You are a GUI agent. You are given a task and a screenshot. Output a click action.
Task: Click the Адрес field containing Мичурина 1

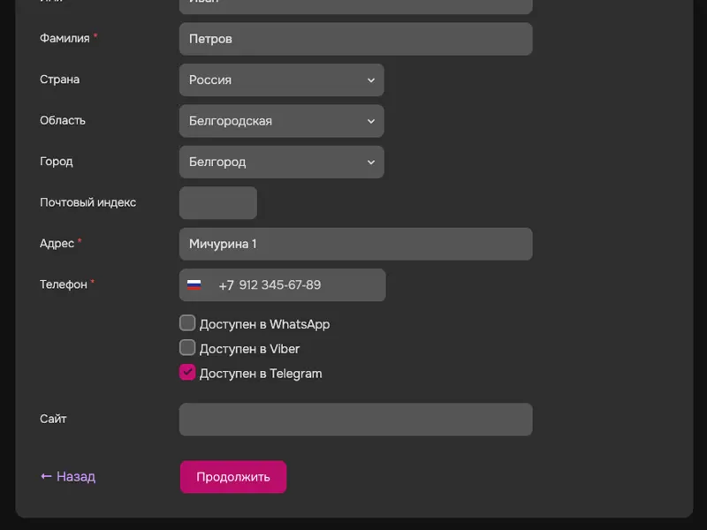[x=355, y=244]
